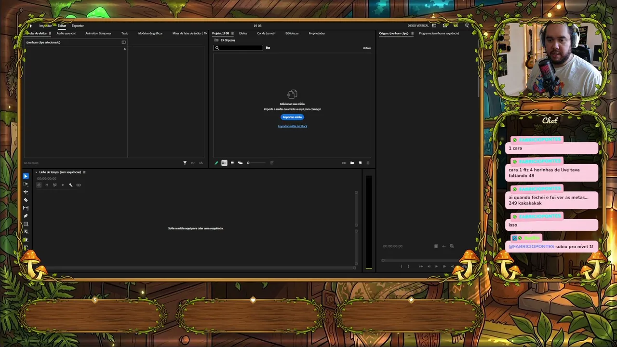Open Source monitor panel menu
This screenshot has width=617, height=347.
click(412, 33)
